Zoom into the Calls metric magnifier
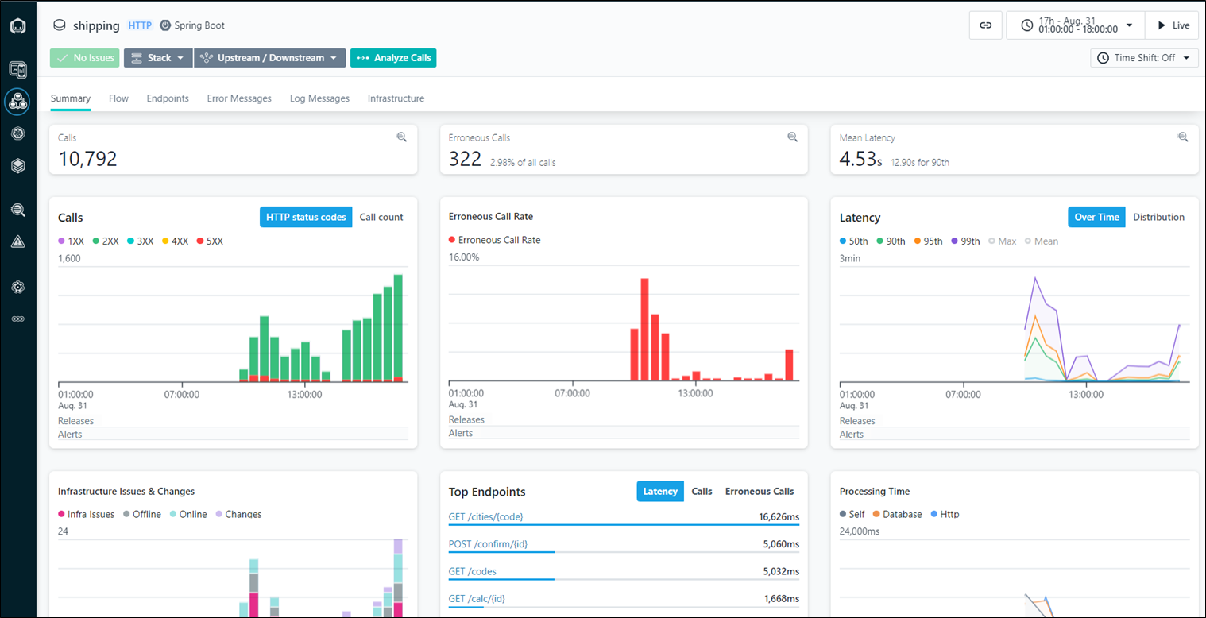Image resolution: width=1206 pixels, height=618 pixels. [x=401, y=137]
